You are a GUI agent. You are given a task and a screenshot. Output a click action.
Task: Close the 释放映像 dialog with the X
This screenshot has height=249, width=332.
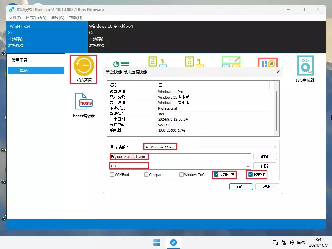pos(278,72)
